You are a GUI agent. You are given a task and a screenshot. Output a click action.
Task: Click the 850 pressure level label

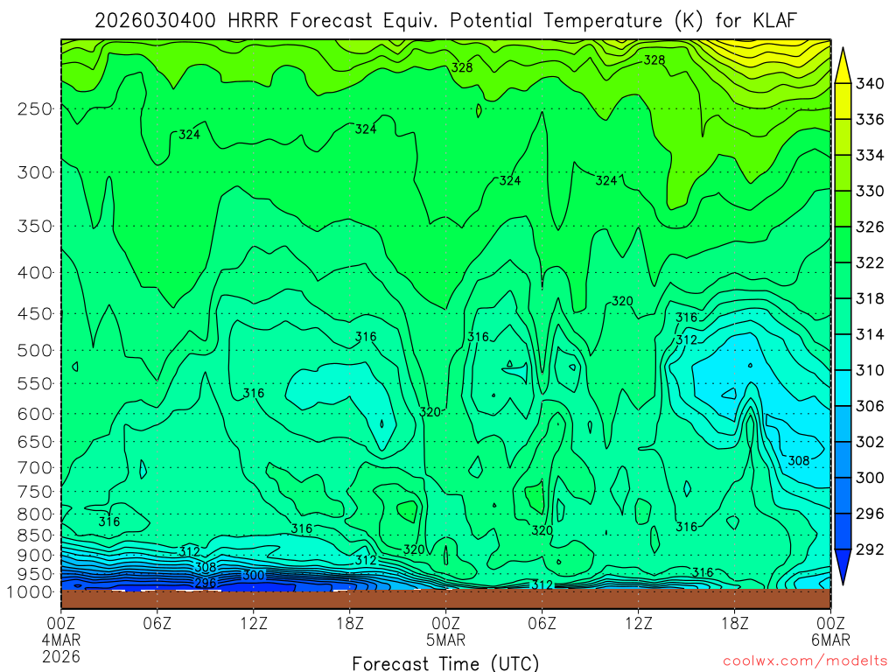(x=34, y=535)
